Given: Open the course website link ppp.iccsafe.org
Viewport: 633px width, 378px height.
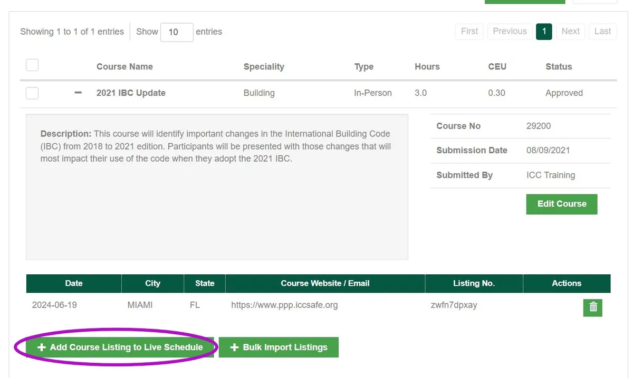Looking at the screenshot, I should 284,305.
